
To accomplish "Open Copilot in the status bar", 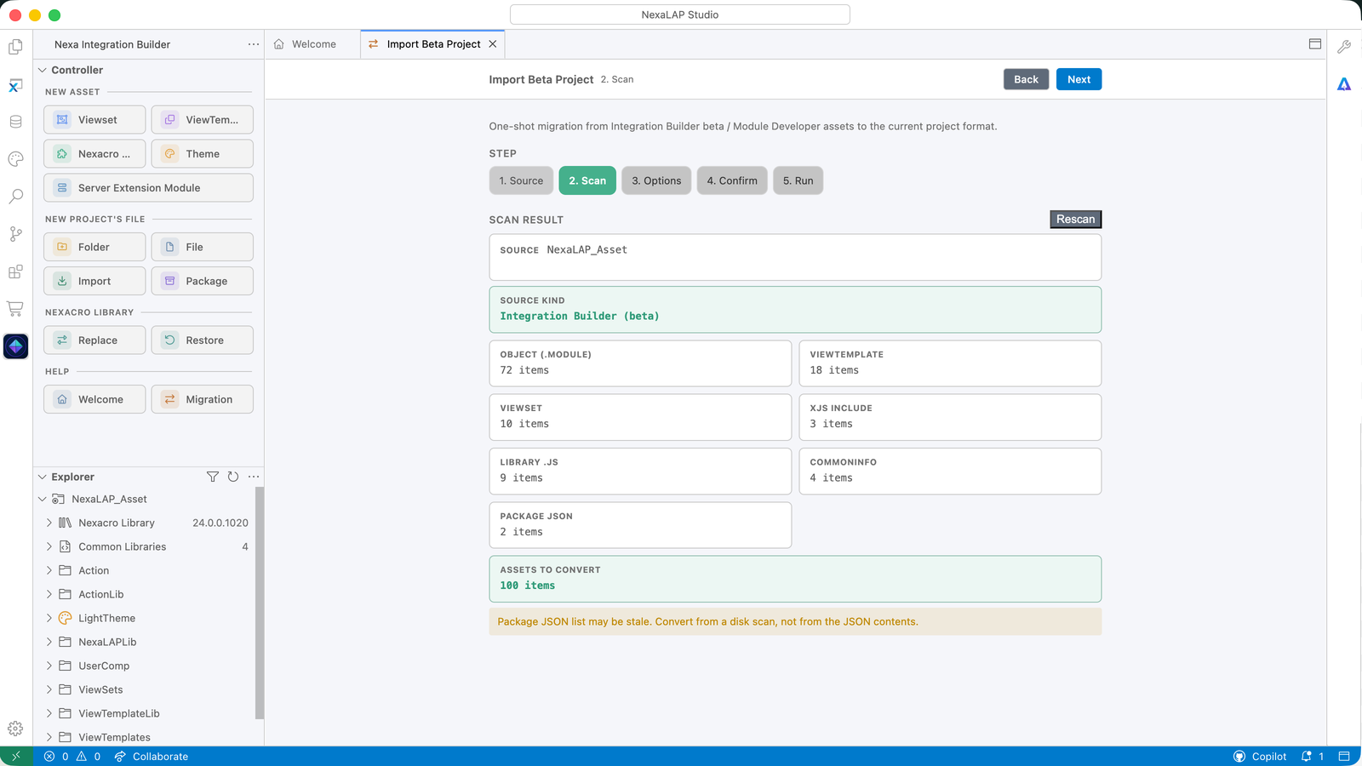I will [x=1260, y=756].
